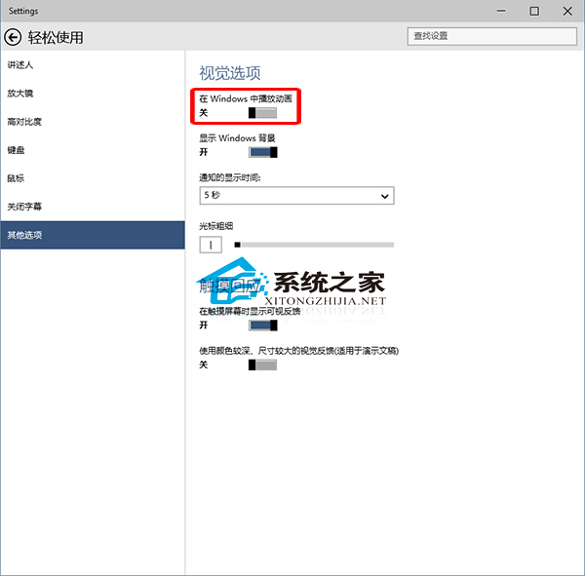
Task: Select the 其他选项 sidebar item
Action: point(93,235)
